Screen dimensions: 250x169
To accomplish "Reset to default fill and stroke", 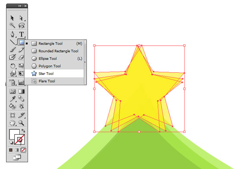I will coord(11,142).
